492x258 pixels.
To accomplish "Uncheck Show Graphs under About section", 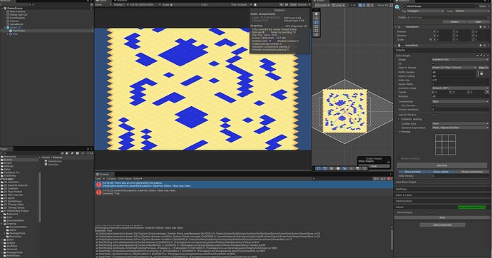I will tap(432, 212).
